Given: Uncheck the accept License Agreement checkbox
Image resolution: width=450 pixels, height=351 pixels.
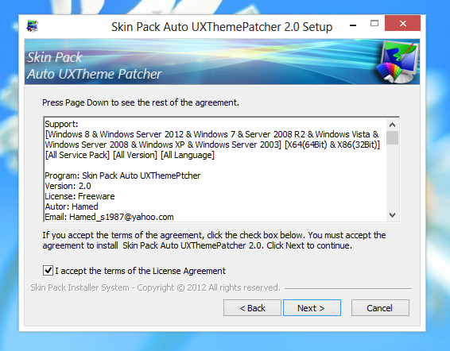Looking at the screenshot, I should (48, 271).
